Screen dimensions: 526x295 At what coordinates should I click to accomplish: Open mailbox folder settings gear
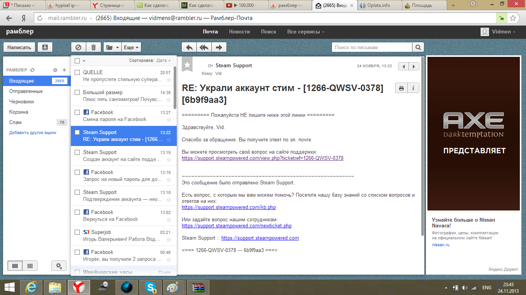click(x=55, y=70)
